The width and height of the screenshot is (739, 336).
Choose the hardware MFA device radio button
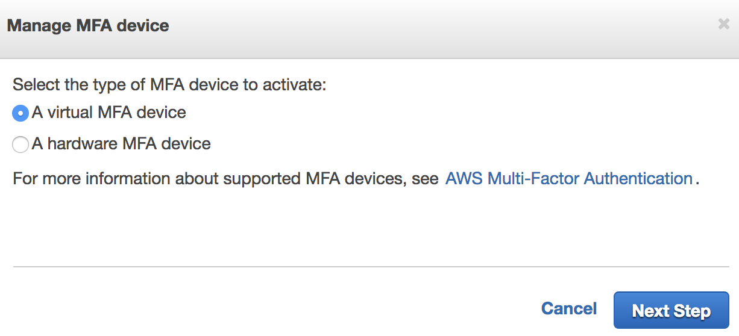click(20, 145)
